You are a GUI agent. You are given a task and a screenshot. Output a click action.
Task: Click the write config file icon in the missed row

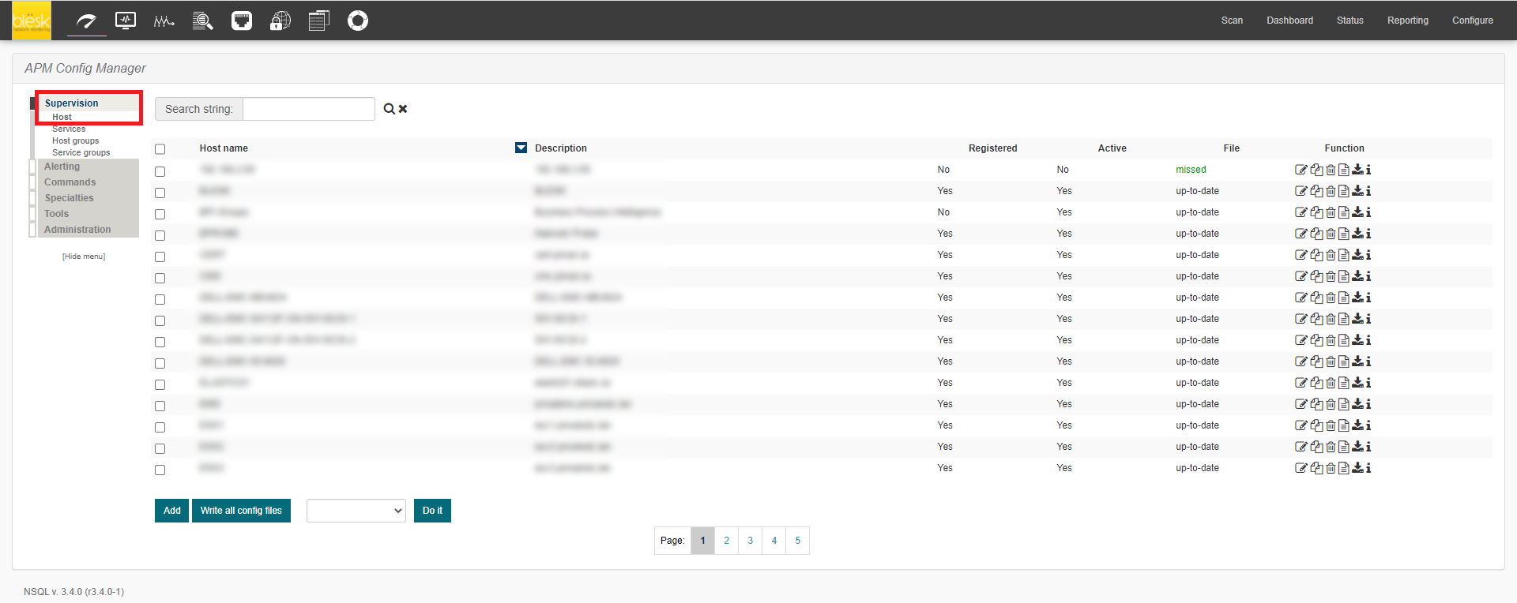click(1343, 170)
